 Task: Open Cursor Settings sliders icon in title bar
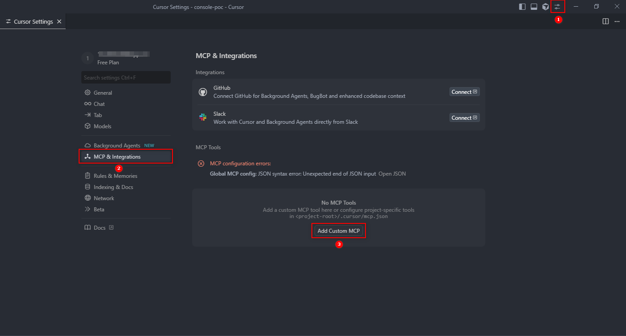(558, 7)
